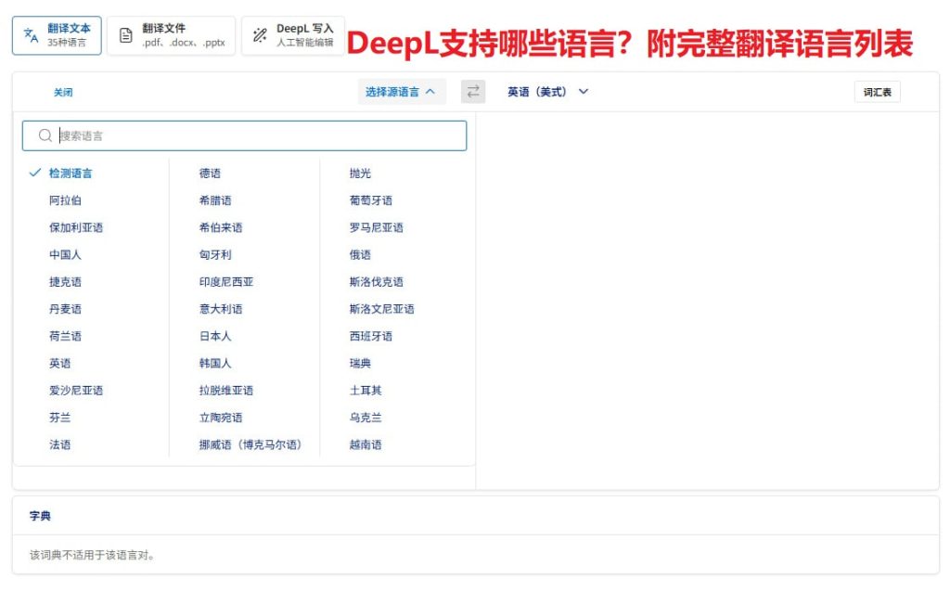Screen dimensions: 950x592
Task: Pick 立陶宛语 from the list
Action: click(x=221, y=418)
